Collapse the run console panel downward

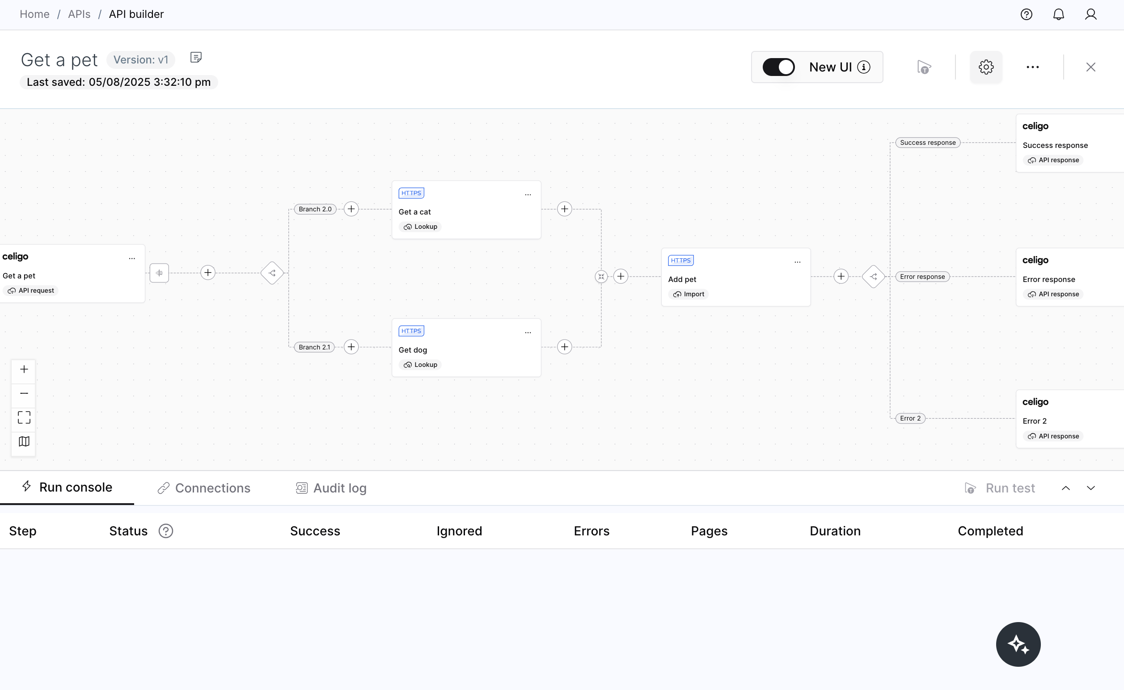point(1090,488)
